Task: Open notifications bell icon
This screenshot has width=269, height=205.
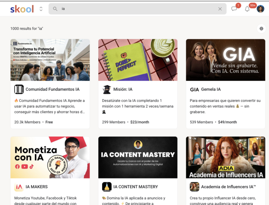Action: [x=247, y=9]
